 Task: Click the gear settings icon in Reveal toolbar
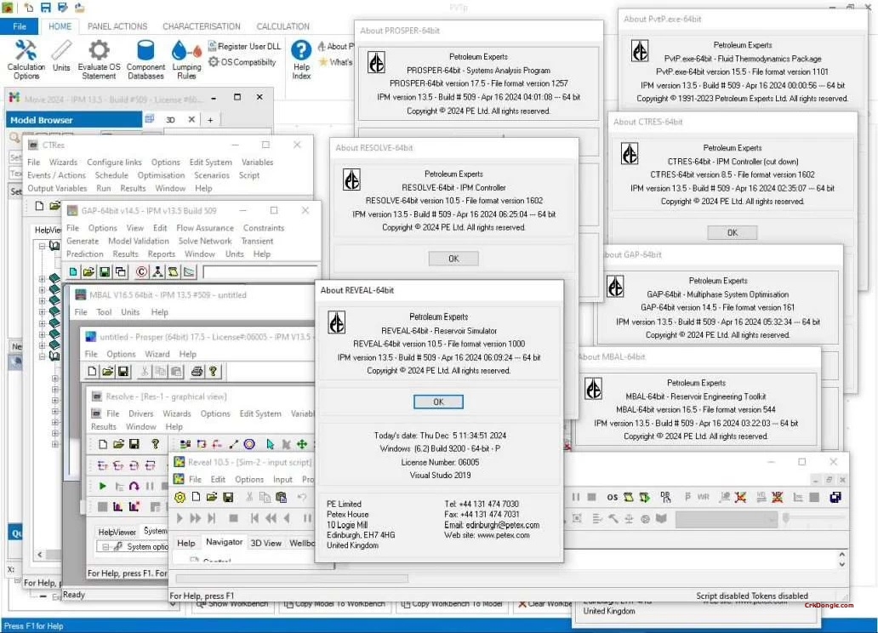[x=180, y=497]
